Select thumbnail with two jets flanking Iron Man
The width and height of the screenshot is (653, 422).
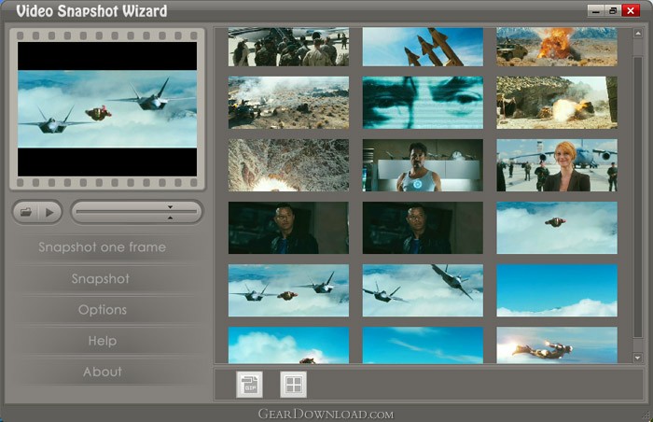(x=288, y=290)
